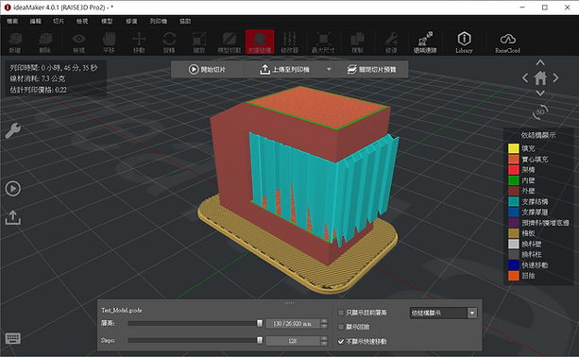Viewport: 579px width, 357px height.
Task: Click the down arrow below home view
Action: click(x=540, y=93)
